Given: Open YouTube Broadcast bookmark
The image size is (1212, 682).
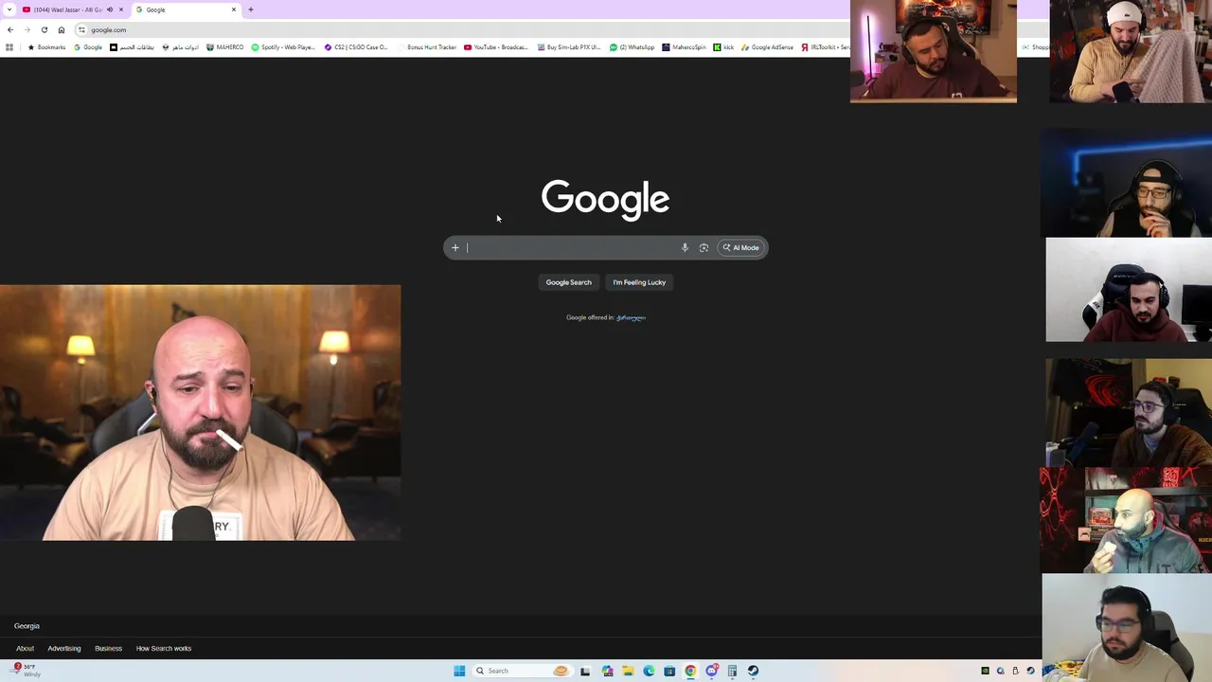Looking at the screenshot, I should point(496,47).
